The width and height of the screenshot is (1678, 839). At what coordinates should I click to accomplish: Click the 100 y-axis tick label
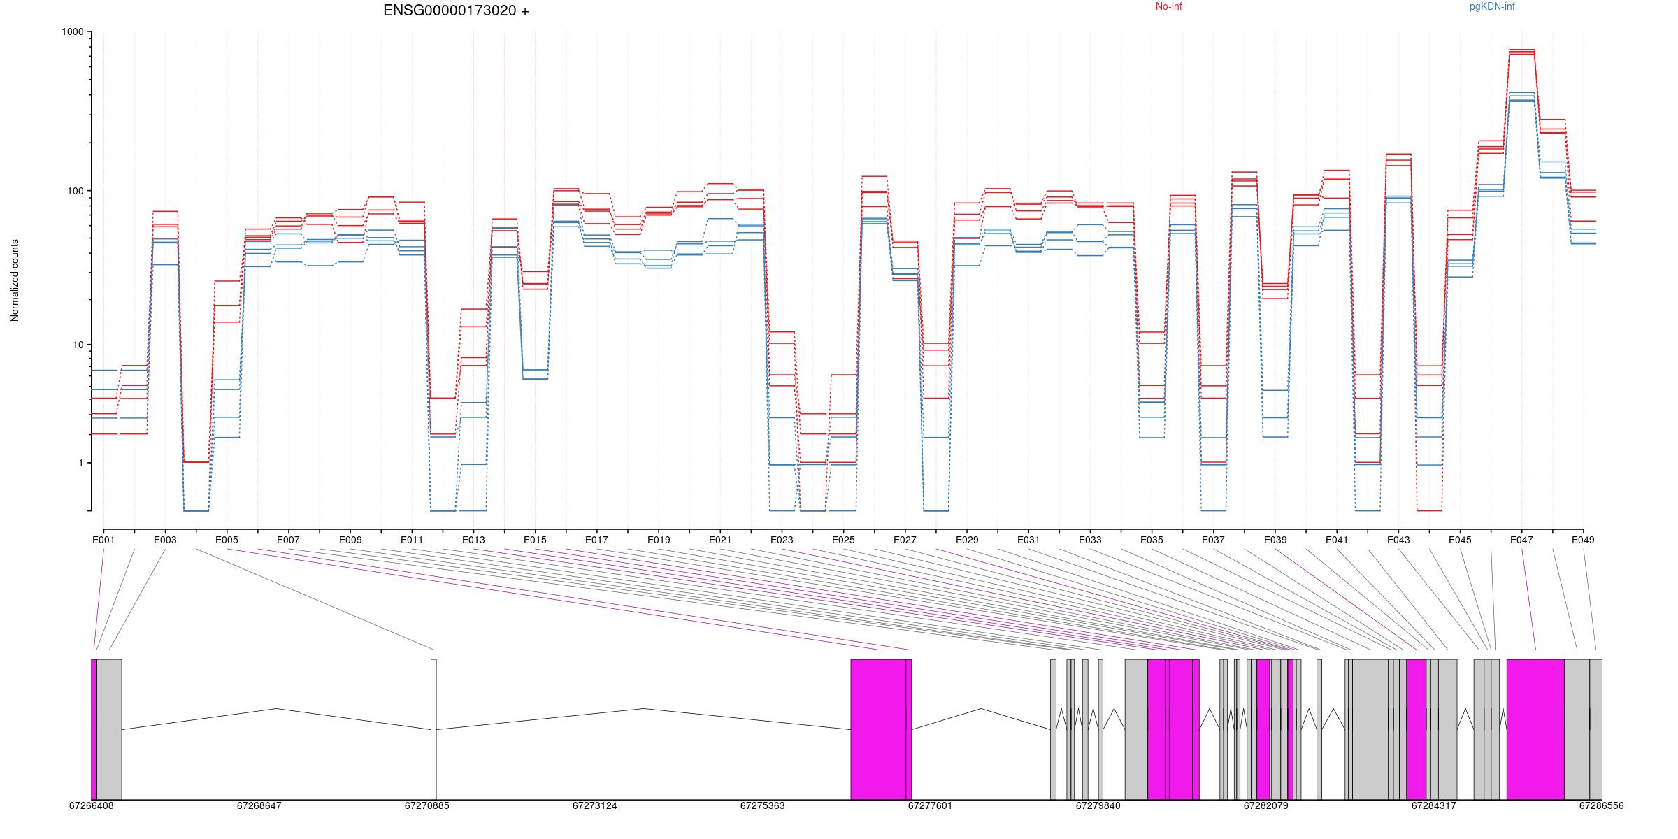[x=75, y=191]
